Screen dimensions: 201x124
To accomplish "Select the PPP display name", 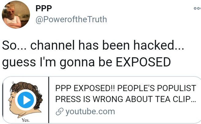I will pos(44,9).
